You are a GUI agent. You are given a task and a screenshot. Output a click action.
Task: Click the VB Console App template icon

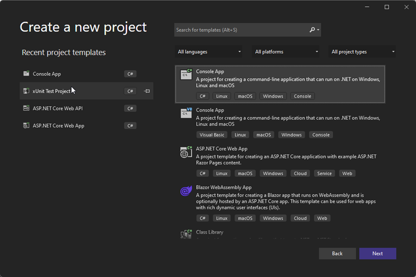click(x=186, y=113)
